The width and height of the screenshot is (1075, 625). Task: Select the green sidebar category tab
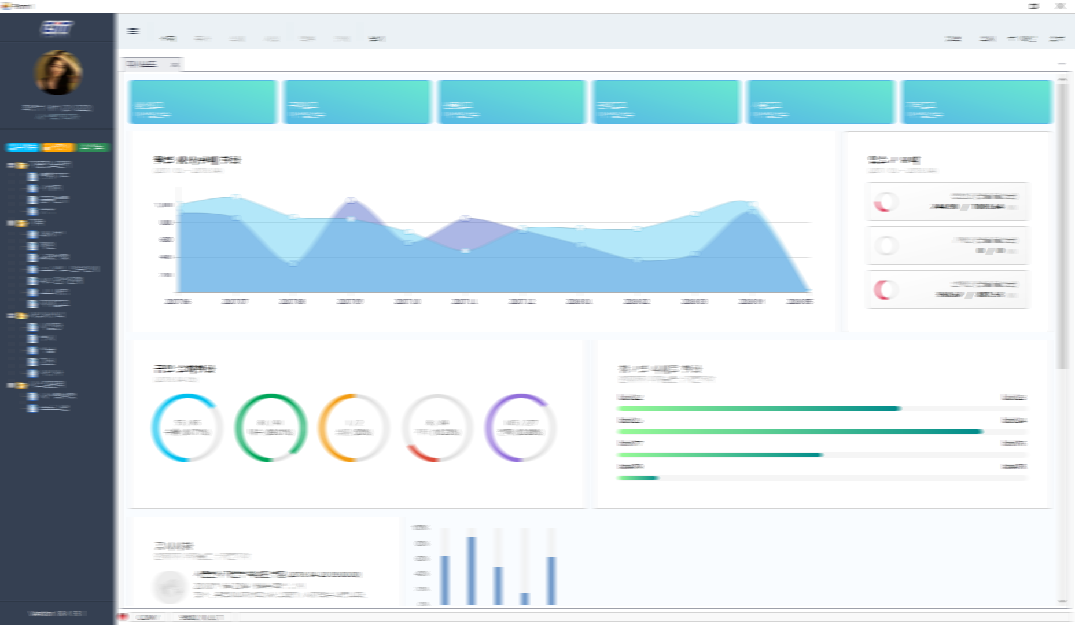[93, 147]
